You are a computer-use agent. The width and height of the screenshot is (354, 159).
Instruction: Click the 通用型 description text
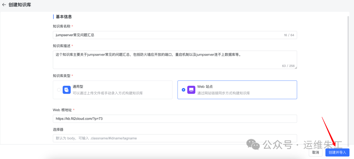pos(108,93)
